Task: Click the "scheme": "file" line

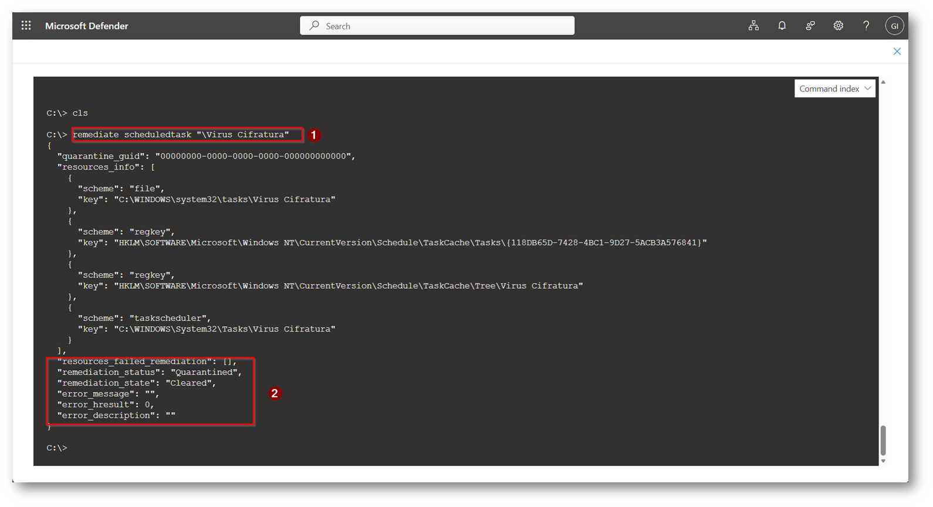Action: 121,189
